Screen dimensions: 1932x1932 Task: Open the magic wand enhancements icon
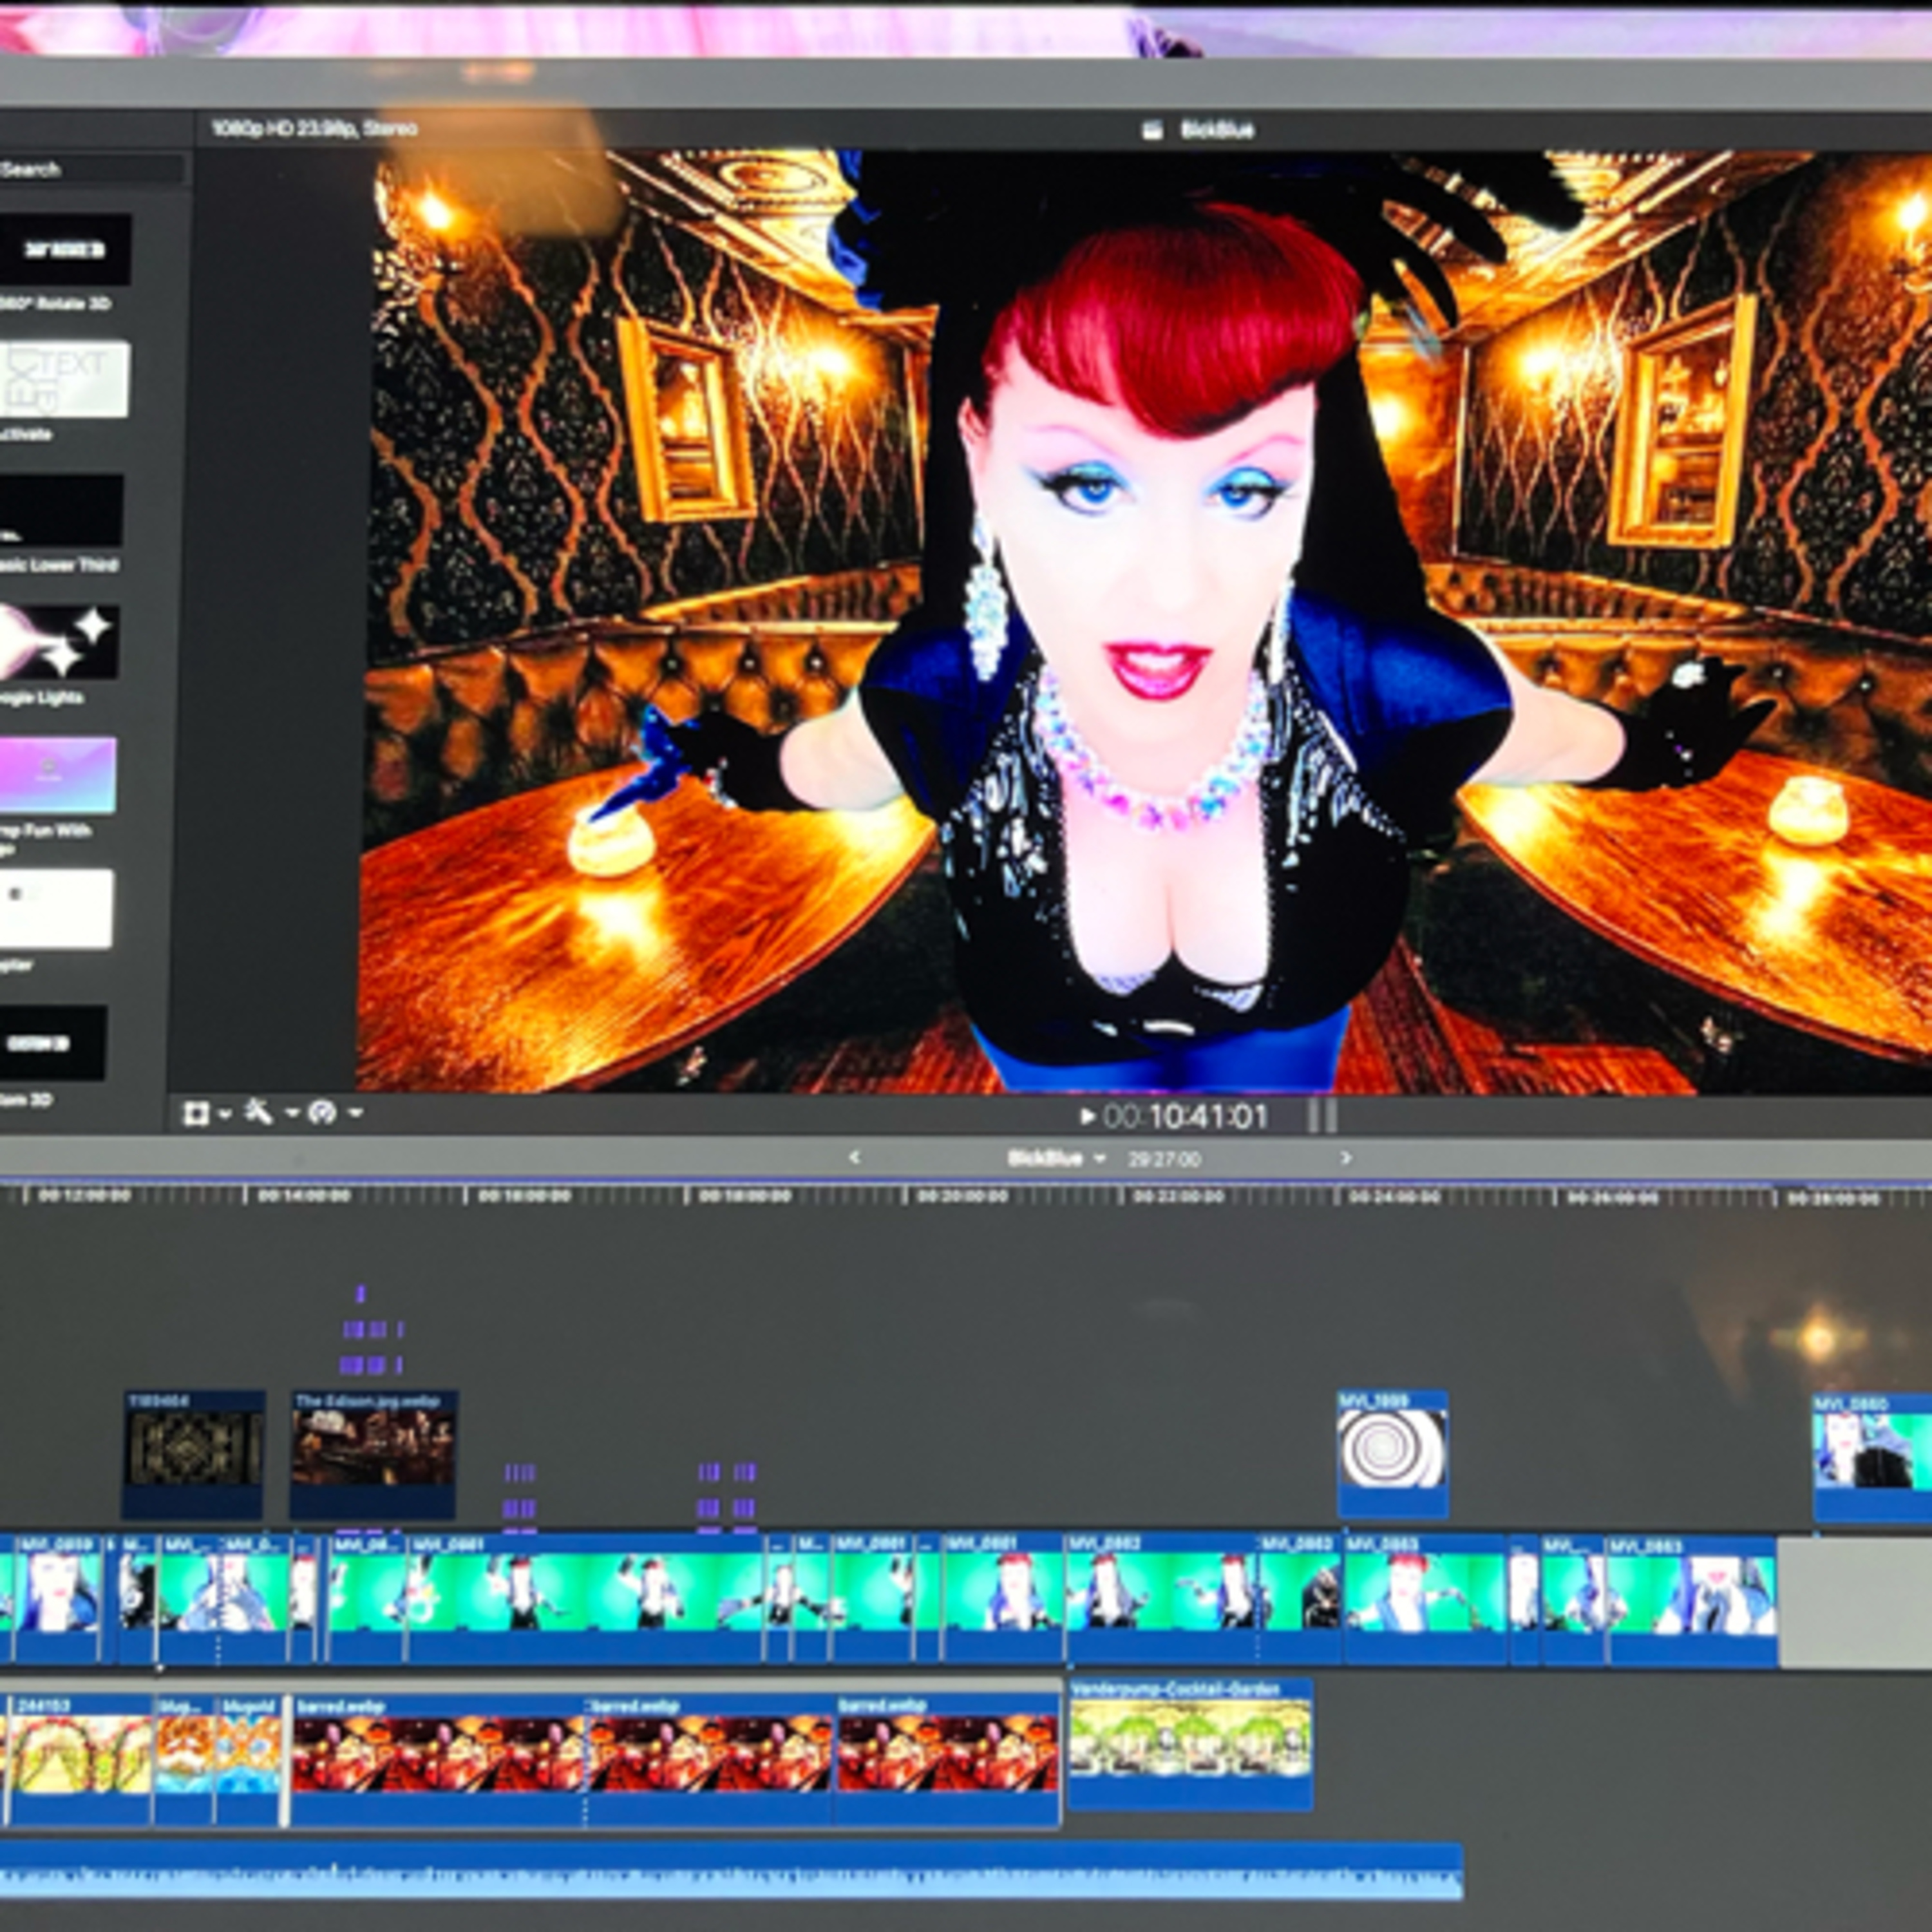[x=259, y=1111]
